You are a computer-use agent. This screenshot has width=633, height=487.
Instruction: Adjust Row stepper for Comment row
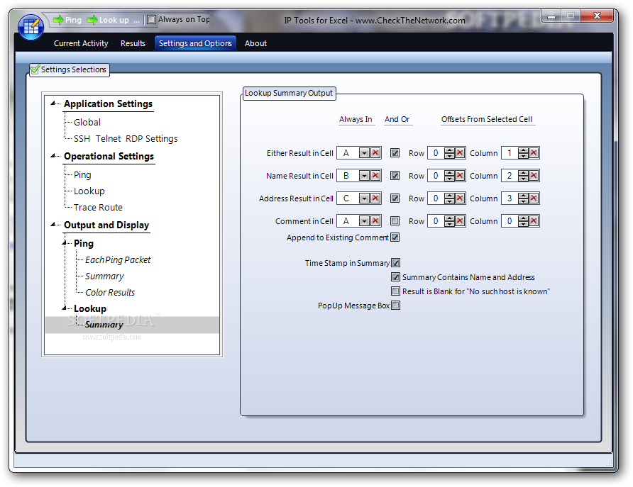click(x=449, y=221)
